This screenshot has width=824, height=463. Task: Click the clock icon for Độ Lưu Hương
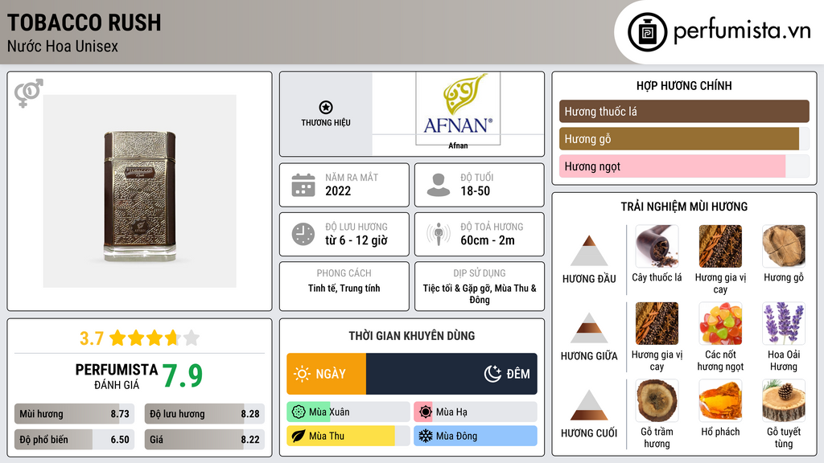coord(303,234)
